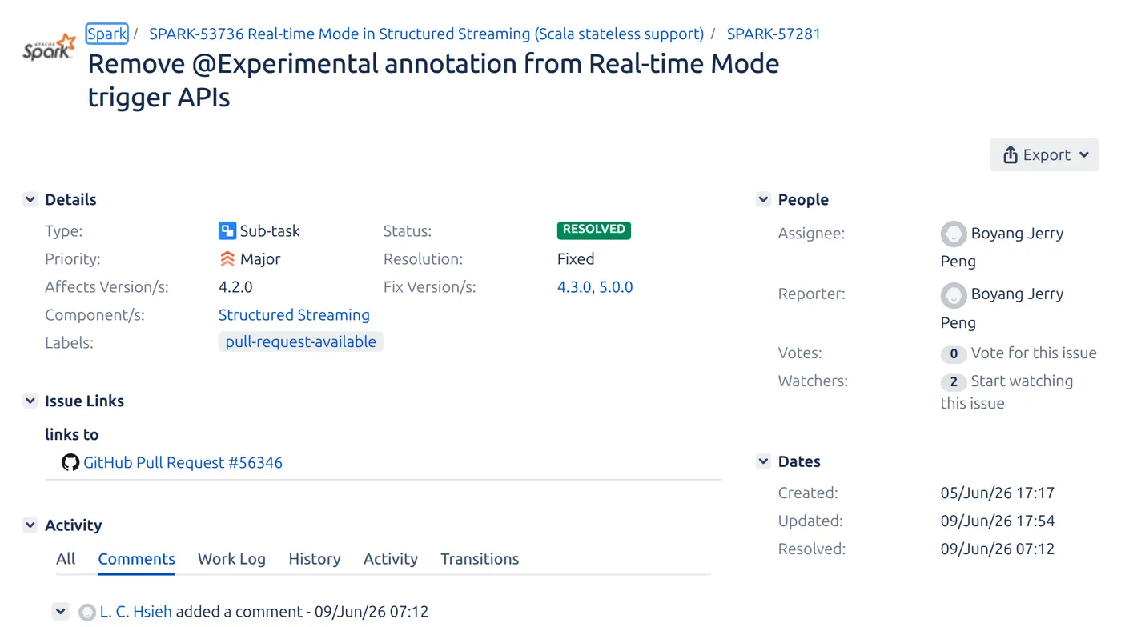Viewport: 1121px width, 627px height.
Task: Collapse the L. C. Hsieh comment
Action: coord(61,612)
